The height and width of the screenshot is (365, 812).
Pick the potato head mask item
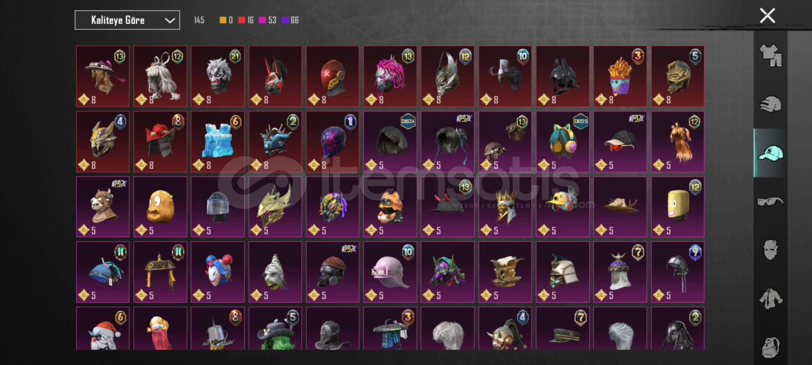[160, 207]
